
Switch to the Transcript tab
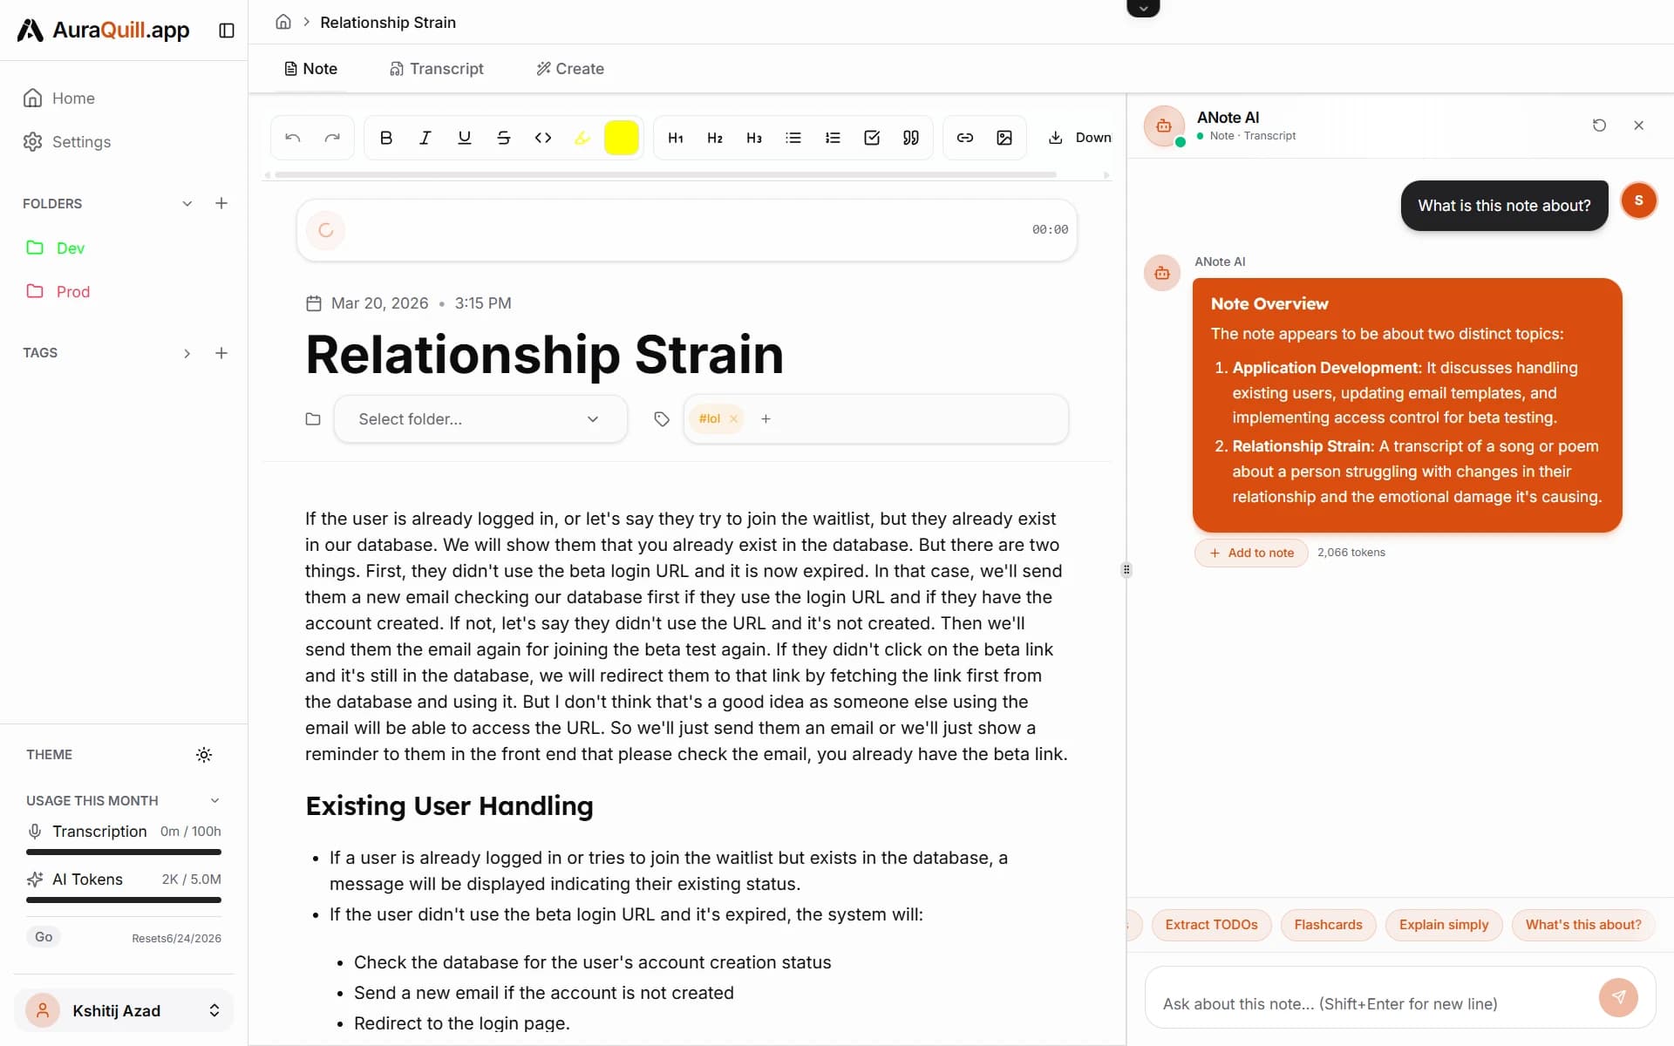[x=437, y=69]
